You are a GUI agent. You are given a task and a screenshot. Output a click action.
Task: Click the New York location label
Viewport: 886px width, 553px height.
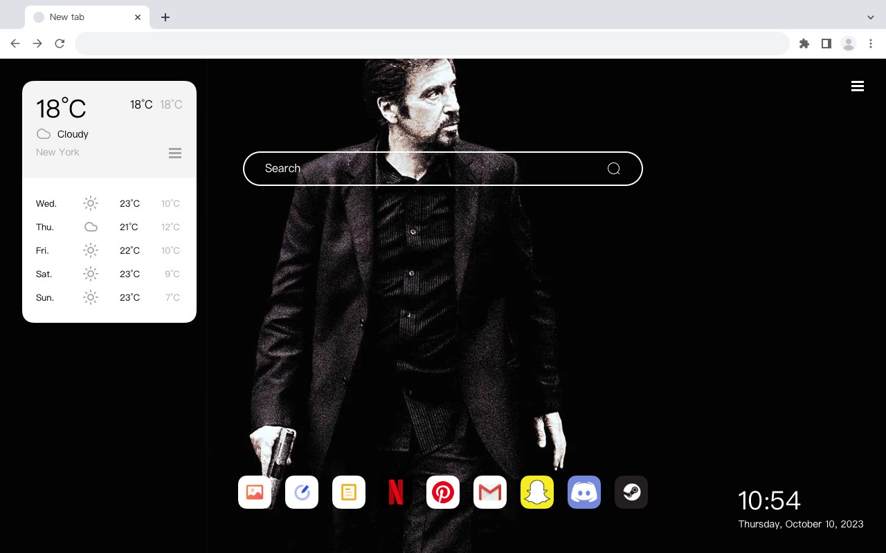point(57,152)
